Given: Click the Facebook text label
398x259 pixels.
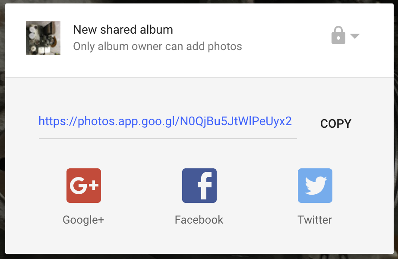Looking at the screenshot, I should tap(199, 220).
